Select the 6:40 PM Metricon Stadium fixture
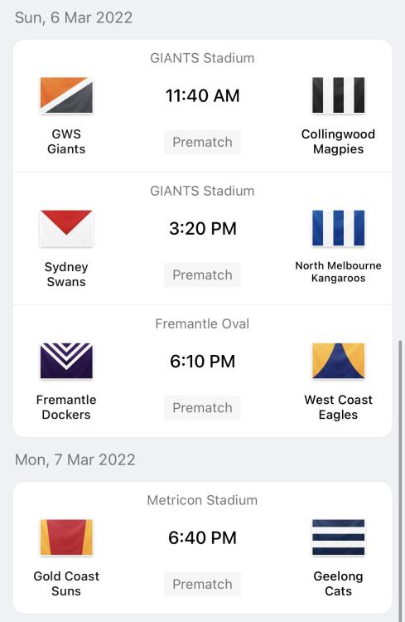Screen dimensions: 405x622 [x=202, y=538]
